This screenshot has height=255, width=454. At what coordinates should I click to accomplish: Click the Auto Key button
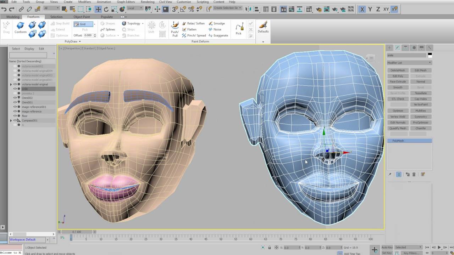387,247
